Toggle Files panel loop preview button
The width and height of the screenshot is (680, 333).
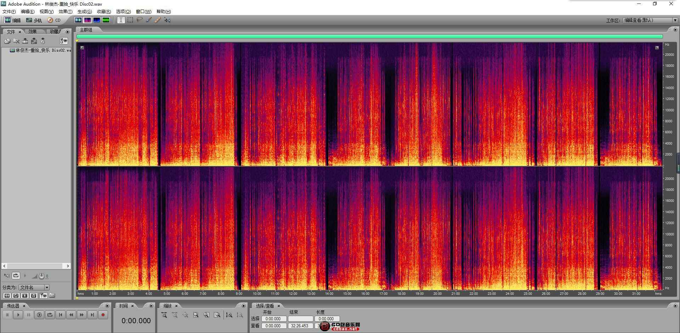click(x=16, y=275)
